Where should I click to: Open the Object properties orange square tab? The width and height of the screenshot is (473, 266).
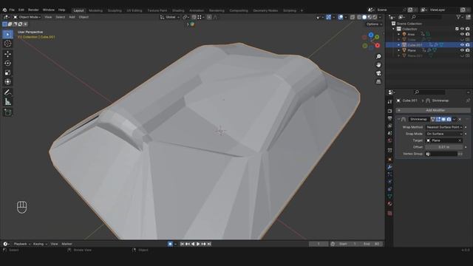point(389,160)
